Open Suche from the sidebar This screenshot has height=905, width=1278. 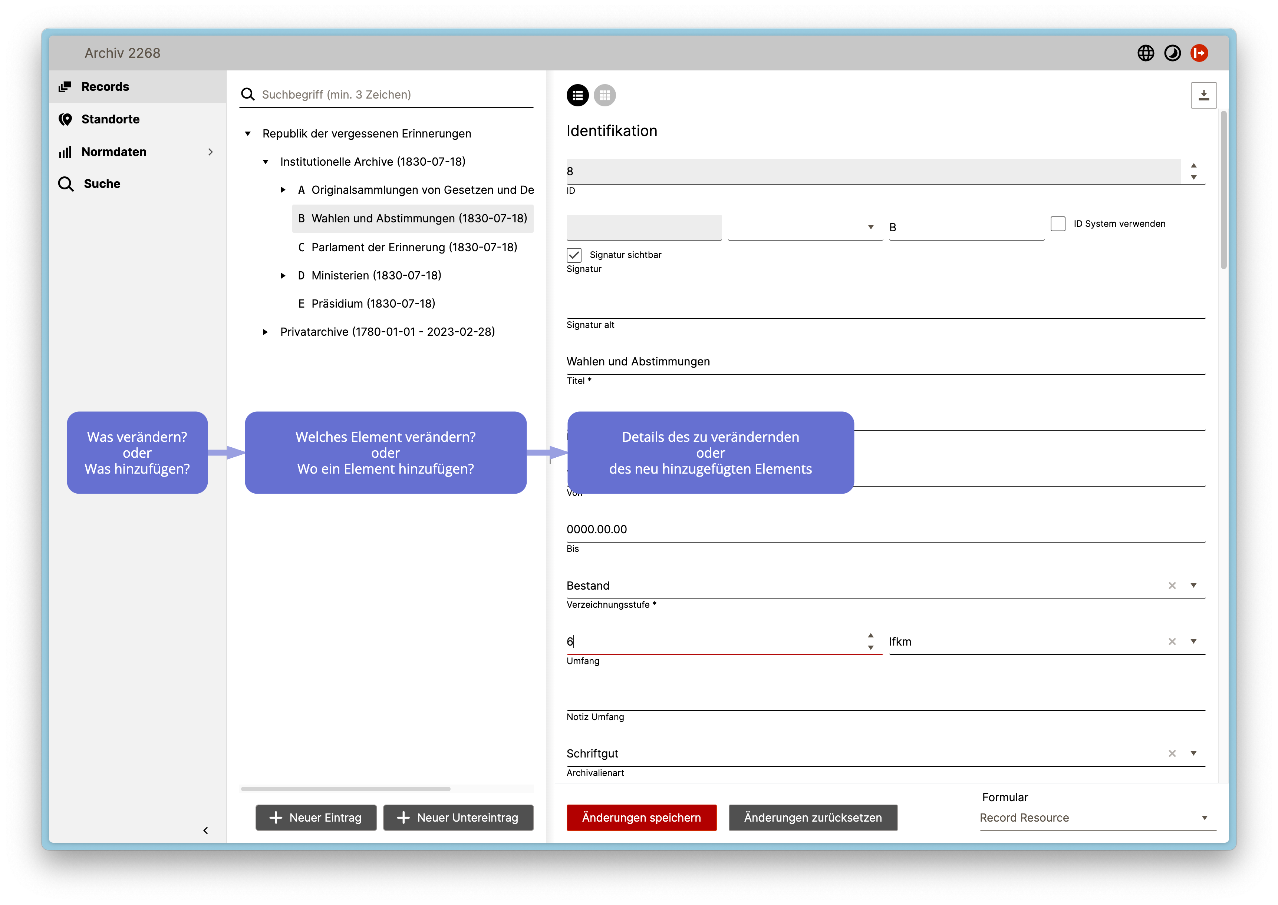(101, 183)
